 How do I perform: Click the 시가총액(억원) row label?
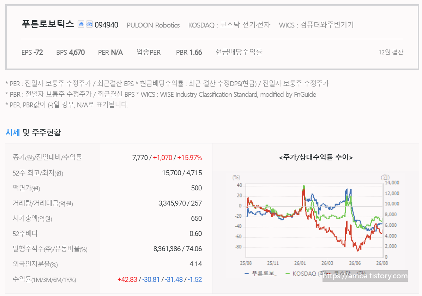(x=32, y=218)
